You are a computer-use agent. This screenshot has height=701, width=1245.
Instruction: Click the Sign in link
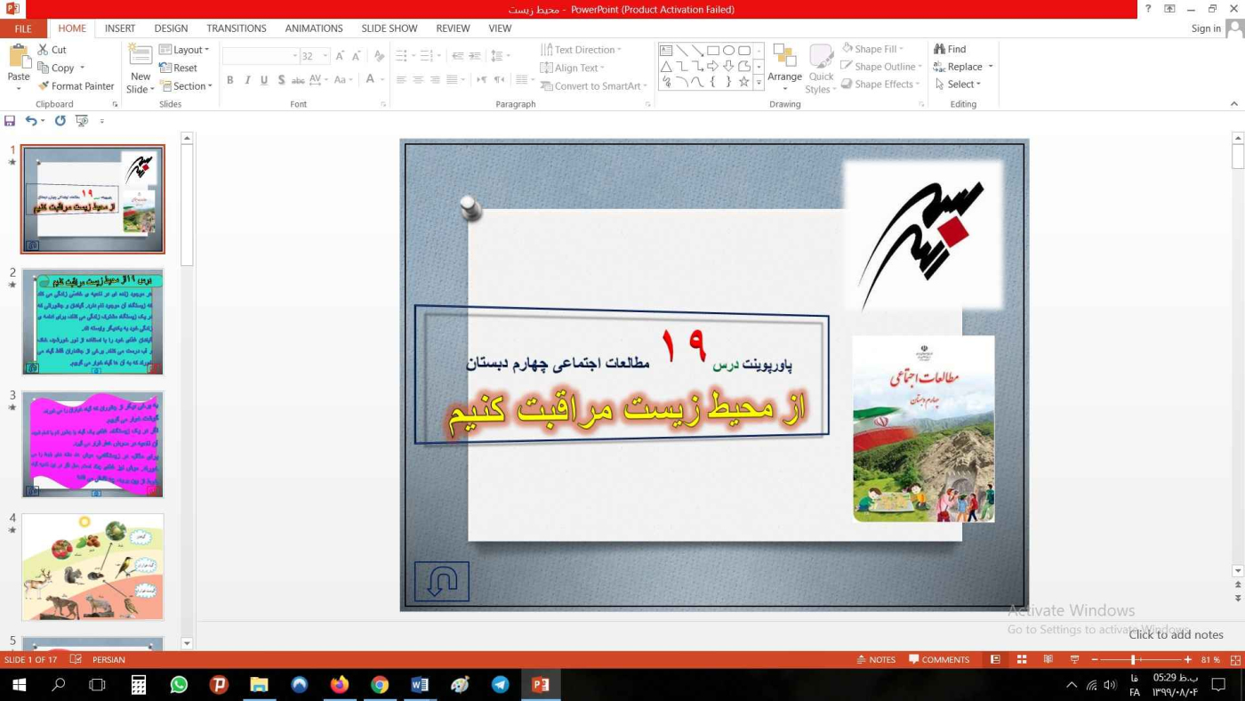[x=1205, y=28]
